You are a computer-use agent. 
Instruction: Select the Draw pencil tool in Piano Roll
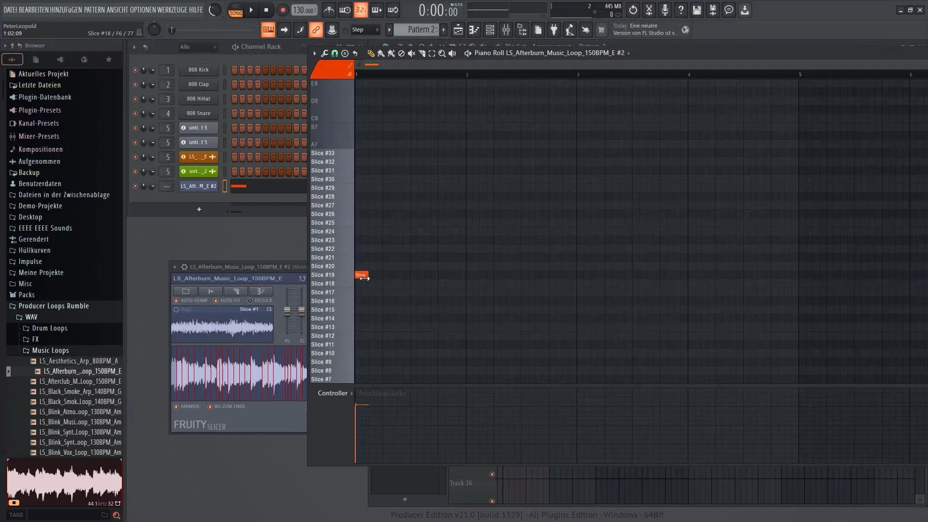coord(371,53)
